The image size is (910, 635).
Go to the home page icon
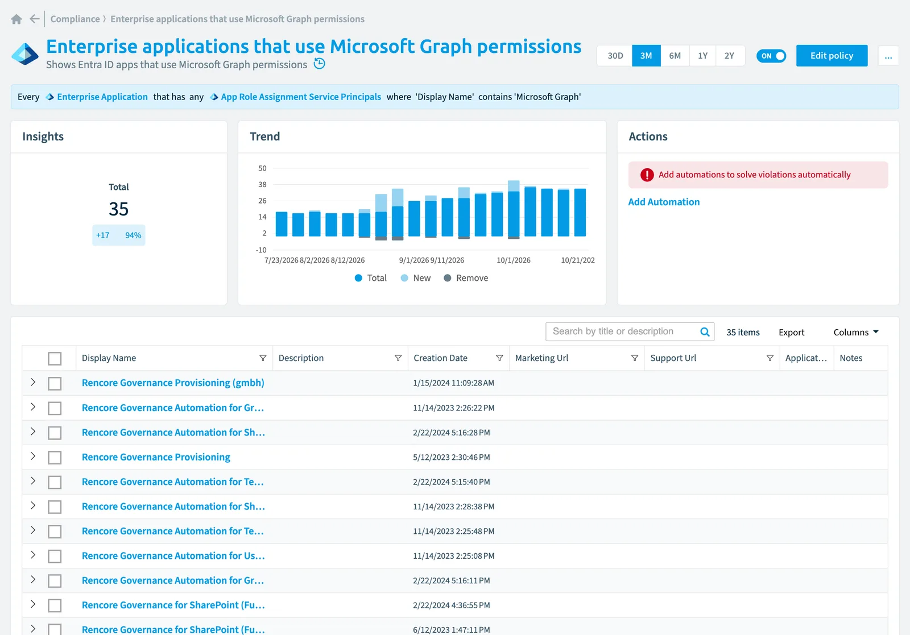16,19
